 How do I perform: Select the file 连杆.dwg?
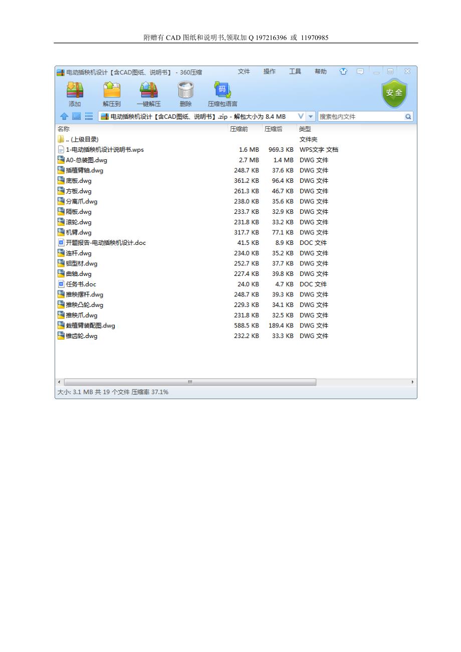(x=79, y=253)
